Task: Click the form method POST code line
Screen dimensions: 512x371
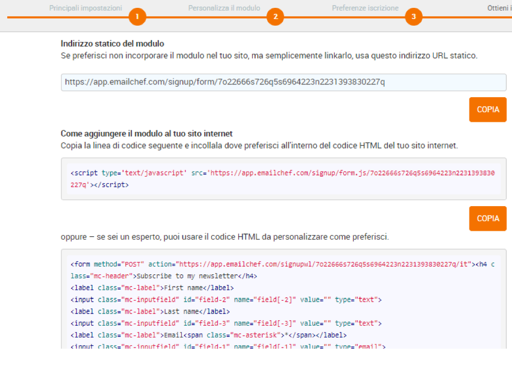Action: [x=282, y=264]
